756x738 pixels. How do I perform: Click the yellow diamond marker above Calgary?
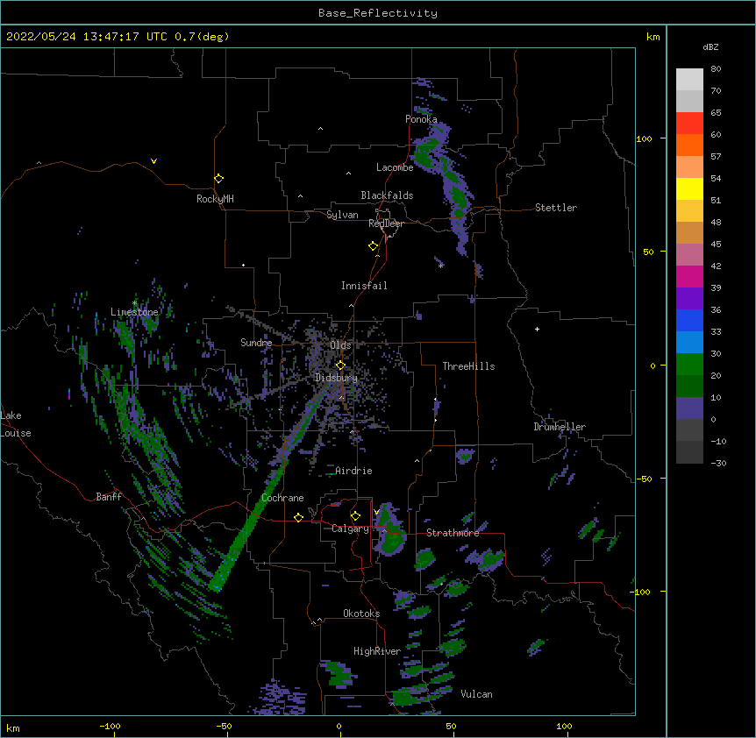coord(355,516)
